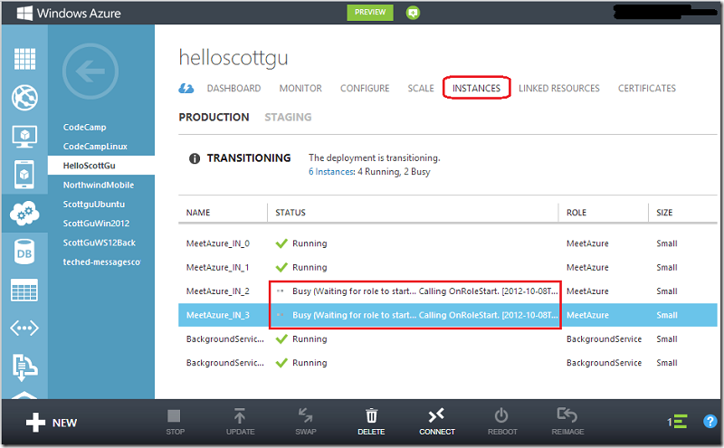The image size is (724, 448).
Task: Select the MeetAzure_IN_2 instance row
Action: click(447, 291)
